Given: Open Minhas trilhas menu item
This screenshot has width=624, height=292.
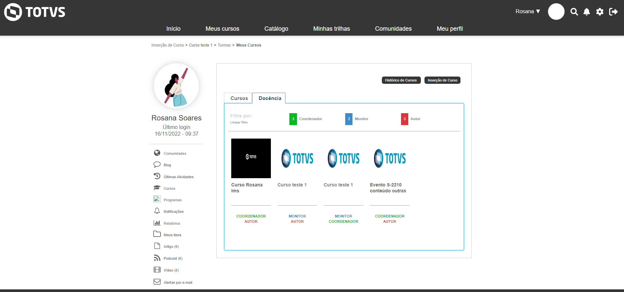Looking at the screenshot, I should coord(332,29).
